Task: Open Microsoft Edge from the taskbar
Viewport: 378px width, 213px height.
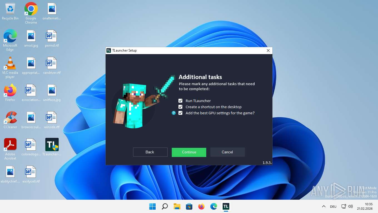Action: [213, 206]
